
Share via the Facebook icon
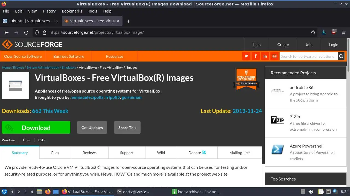tap(256, 56)
